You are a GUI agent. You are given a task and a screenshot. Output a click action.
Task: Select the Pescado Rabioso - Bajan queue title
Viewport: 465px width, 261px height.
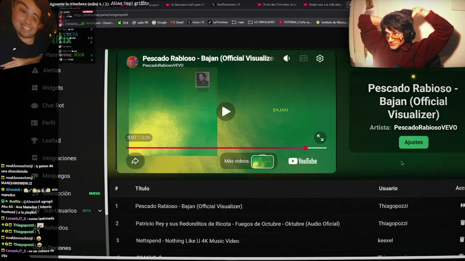coord(189,206)
